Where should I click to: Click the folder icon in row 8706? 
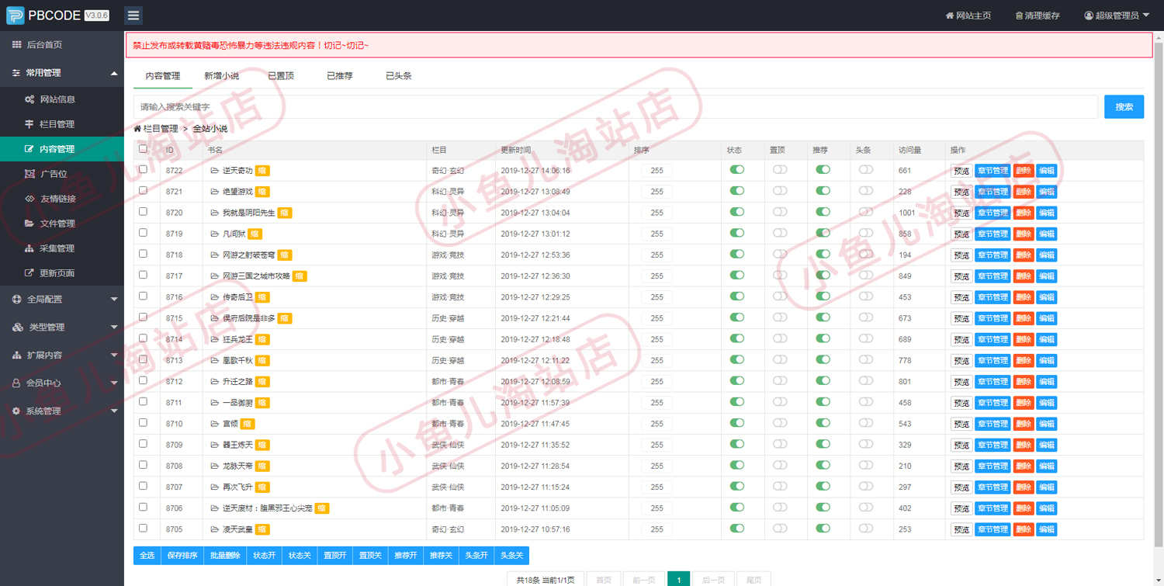point(215,508)
